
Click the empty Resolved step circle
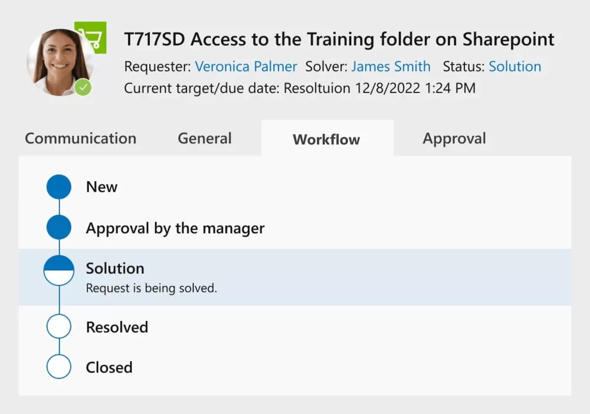[x=59, y=326]
